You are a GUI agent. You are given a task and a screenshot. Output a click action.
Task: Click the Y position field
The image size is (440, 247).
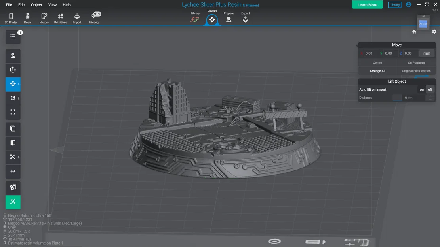(x=390, y=53)
